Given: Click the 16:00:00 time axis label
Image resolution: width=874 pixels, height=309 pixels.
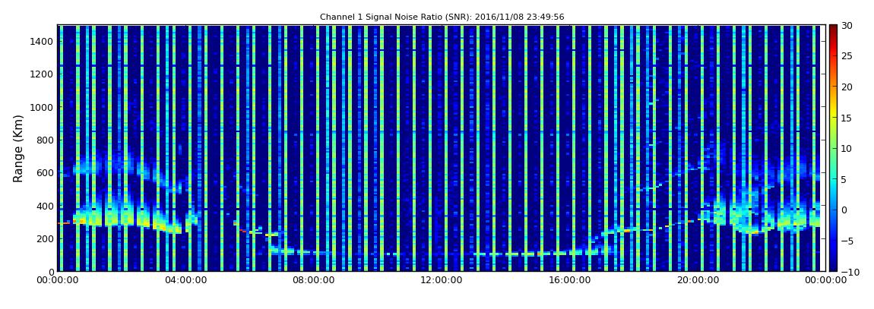Looking at the screenshot, I should coord(568,280).
